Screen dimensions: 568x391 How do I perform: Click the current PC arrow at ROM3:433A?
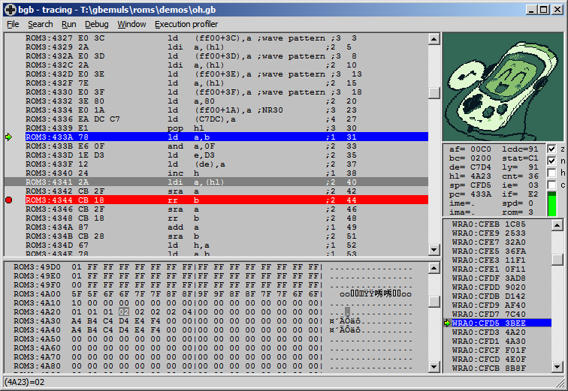pyautogui.click(x=9, y=137)
